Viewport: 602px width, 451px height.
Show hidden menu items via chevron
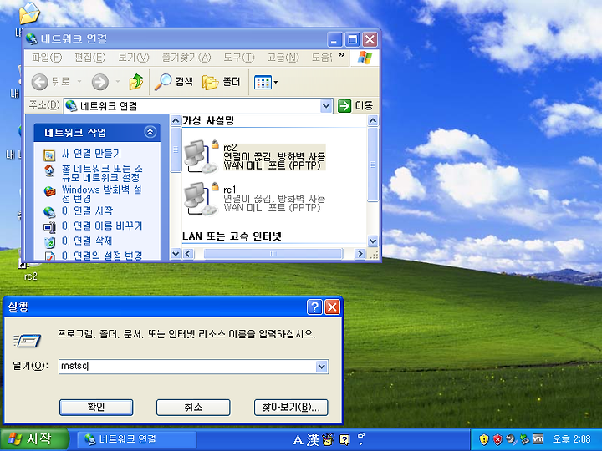pos(341,55)
